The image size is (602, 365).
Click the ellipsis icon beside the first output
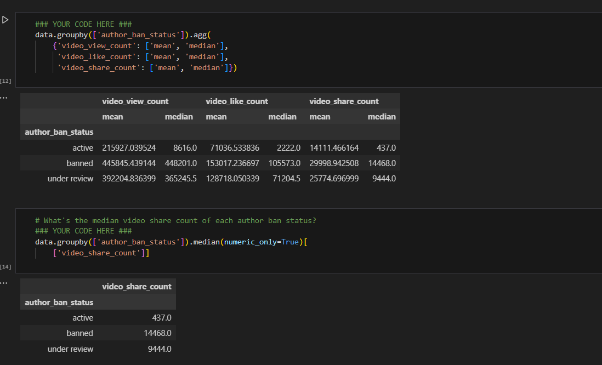5,97
